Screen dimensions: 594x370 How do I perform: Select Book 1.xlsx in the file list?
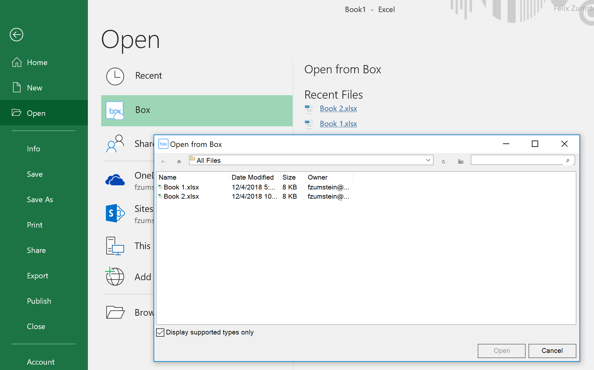[x=181, y=187]
